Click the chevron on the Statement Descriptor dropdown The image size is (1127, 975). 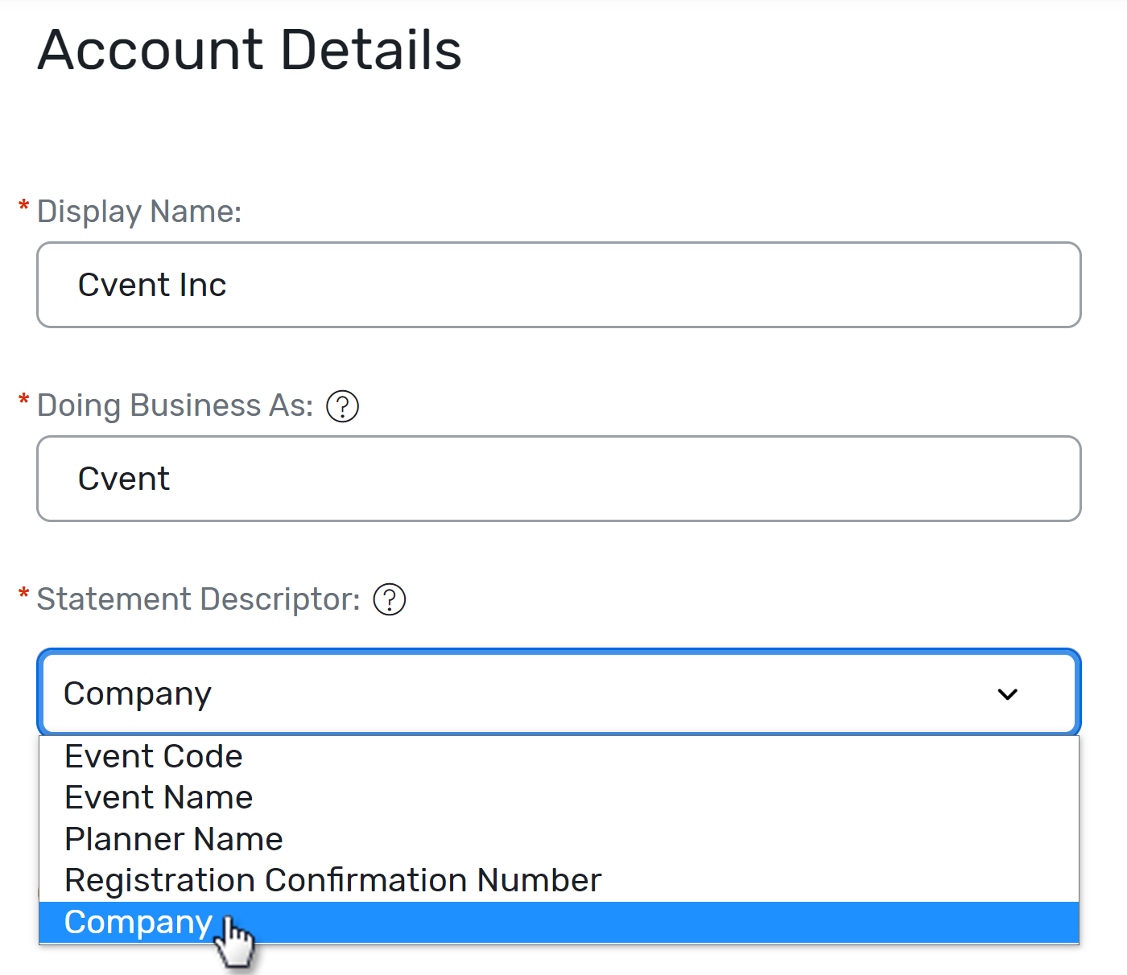(1007, 693)
